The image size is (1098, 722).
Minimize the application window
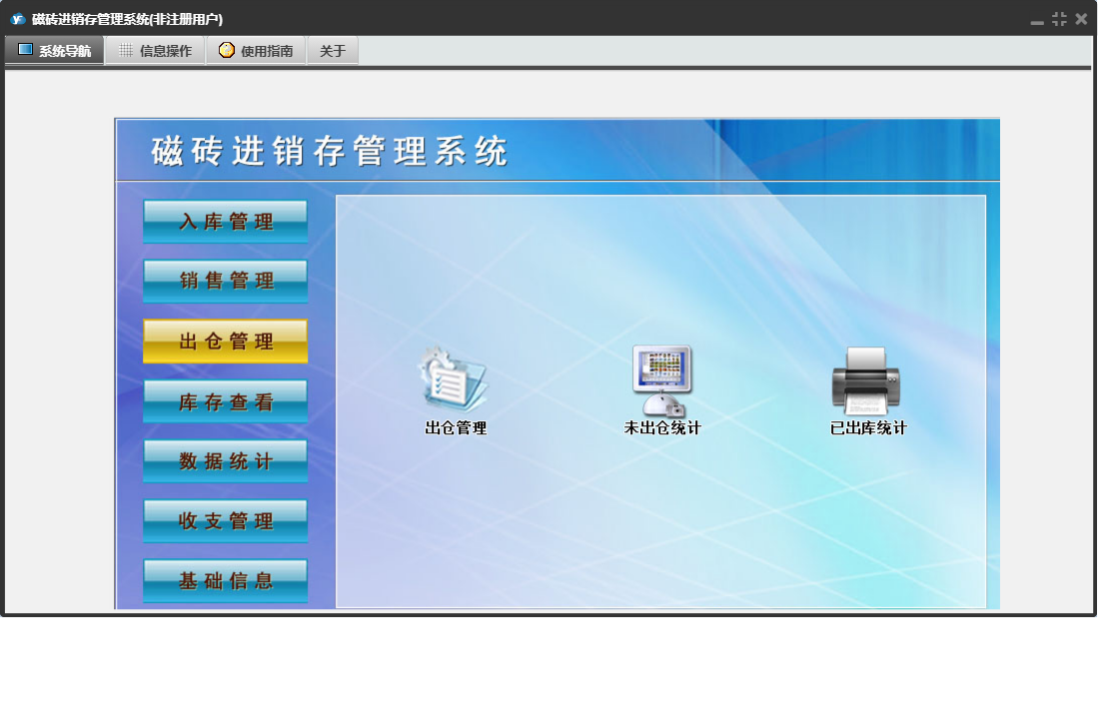coord(1037,20)
